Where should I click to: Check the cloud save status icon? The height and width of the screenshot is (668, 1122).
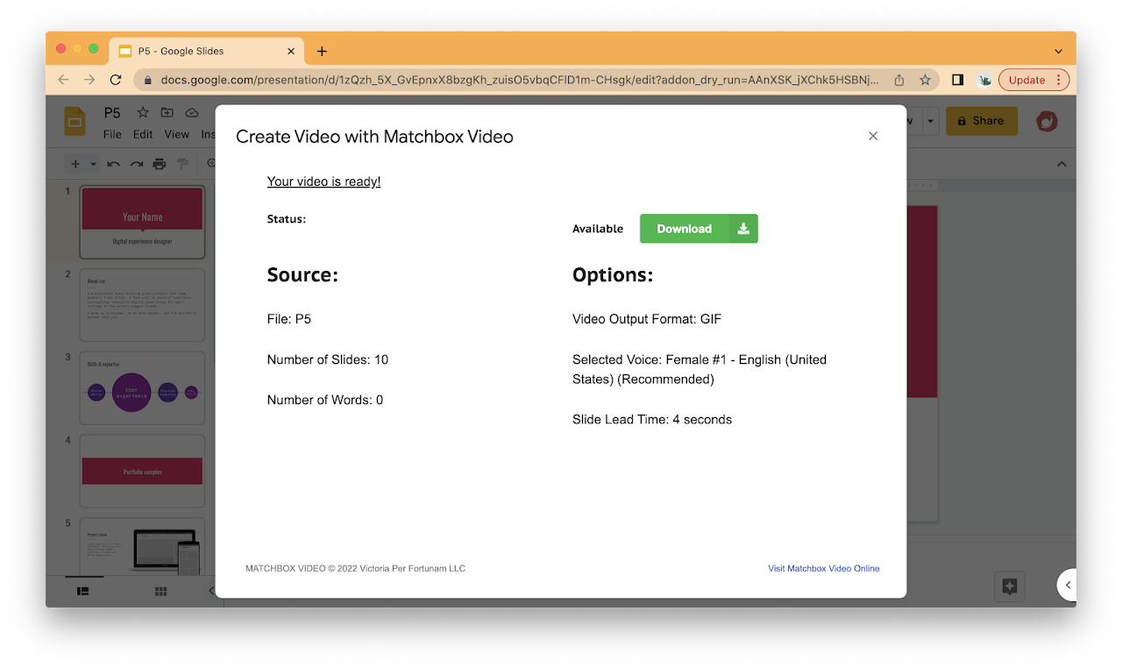[192, 113]
